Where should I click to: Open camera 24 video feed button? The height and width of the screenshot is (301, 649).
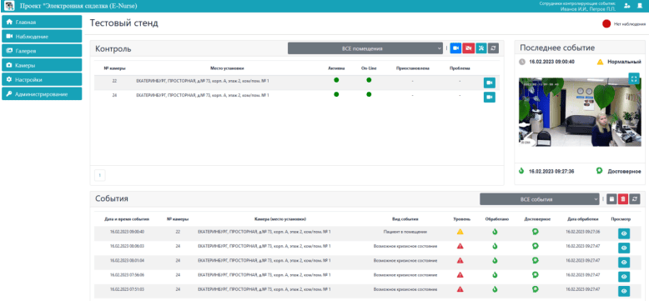tap(489, 98)
